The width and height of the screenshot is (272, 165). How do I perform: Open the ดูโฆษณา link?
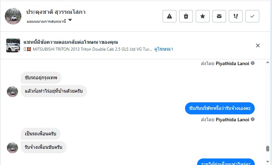(x=164, y=49)
